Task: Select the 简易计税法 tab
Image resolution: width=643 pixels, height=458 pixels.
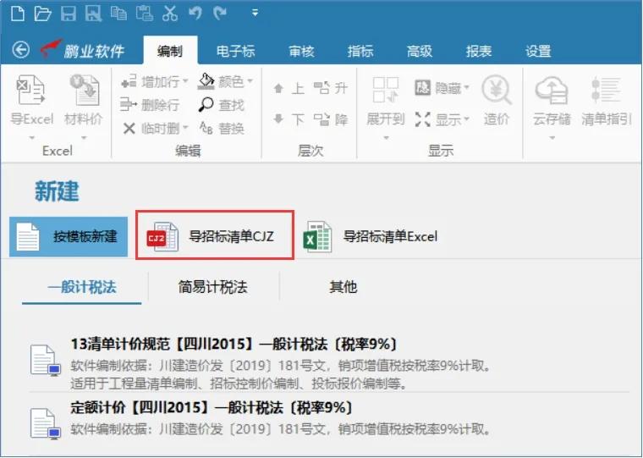Action: (213, 287)
